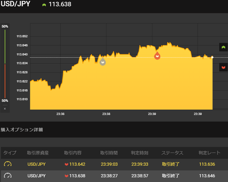
Task: Click gauge icon in first trade row
Action: click(x=8, y=164)
